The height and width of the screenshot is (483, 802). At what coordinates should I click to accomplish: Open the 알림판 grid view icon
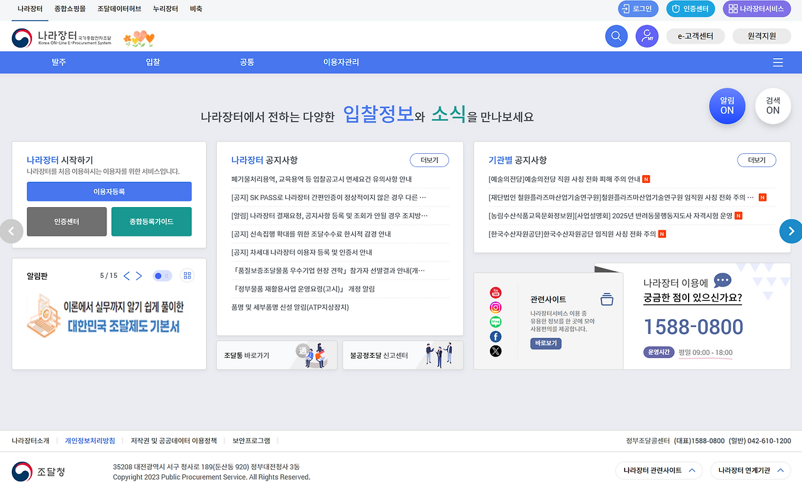tap(187, 276)
